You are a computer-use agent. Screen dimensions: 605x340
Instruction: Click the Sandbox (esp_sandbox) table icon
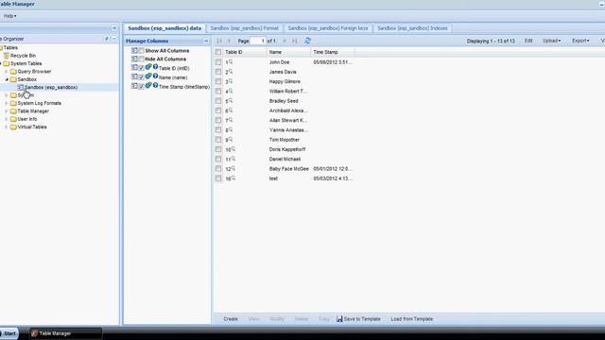(x=21, y=88)
